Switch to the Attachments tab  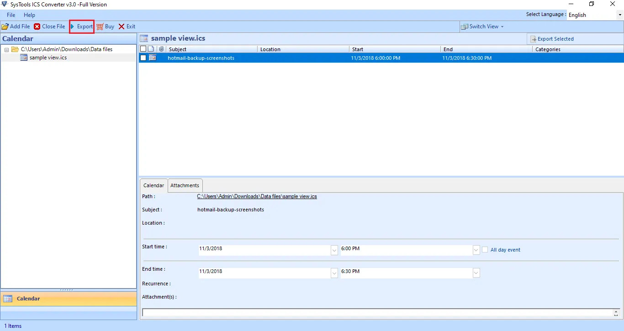point(185,185)
